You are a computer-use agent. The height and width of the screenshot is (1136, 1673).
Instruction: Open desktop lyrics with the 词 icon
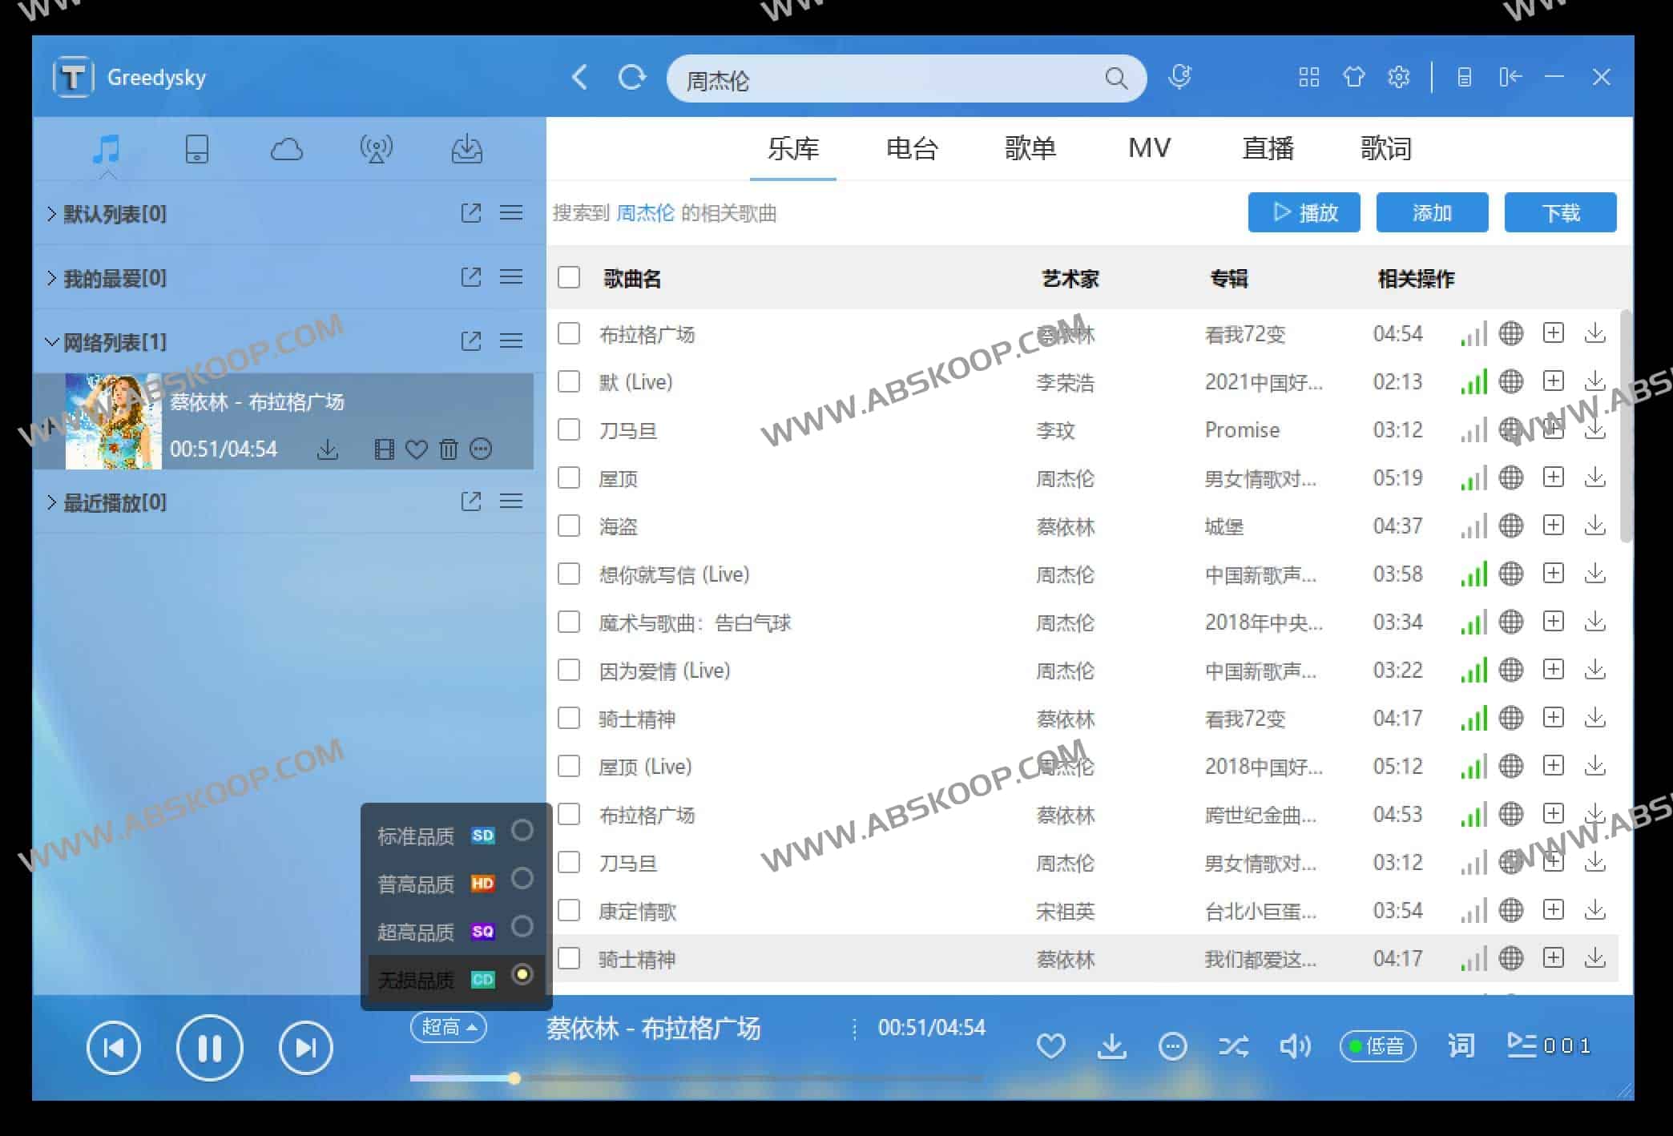pos(1461,1046)
